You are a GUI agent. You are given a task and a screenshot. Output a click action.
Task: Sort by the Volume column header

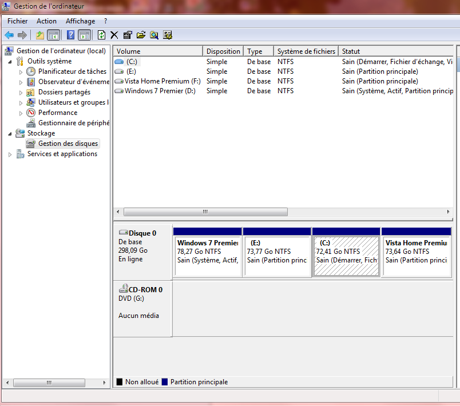click(158, 51)
